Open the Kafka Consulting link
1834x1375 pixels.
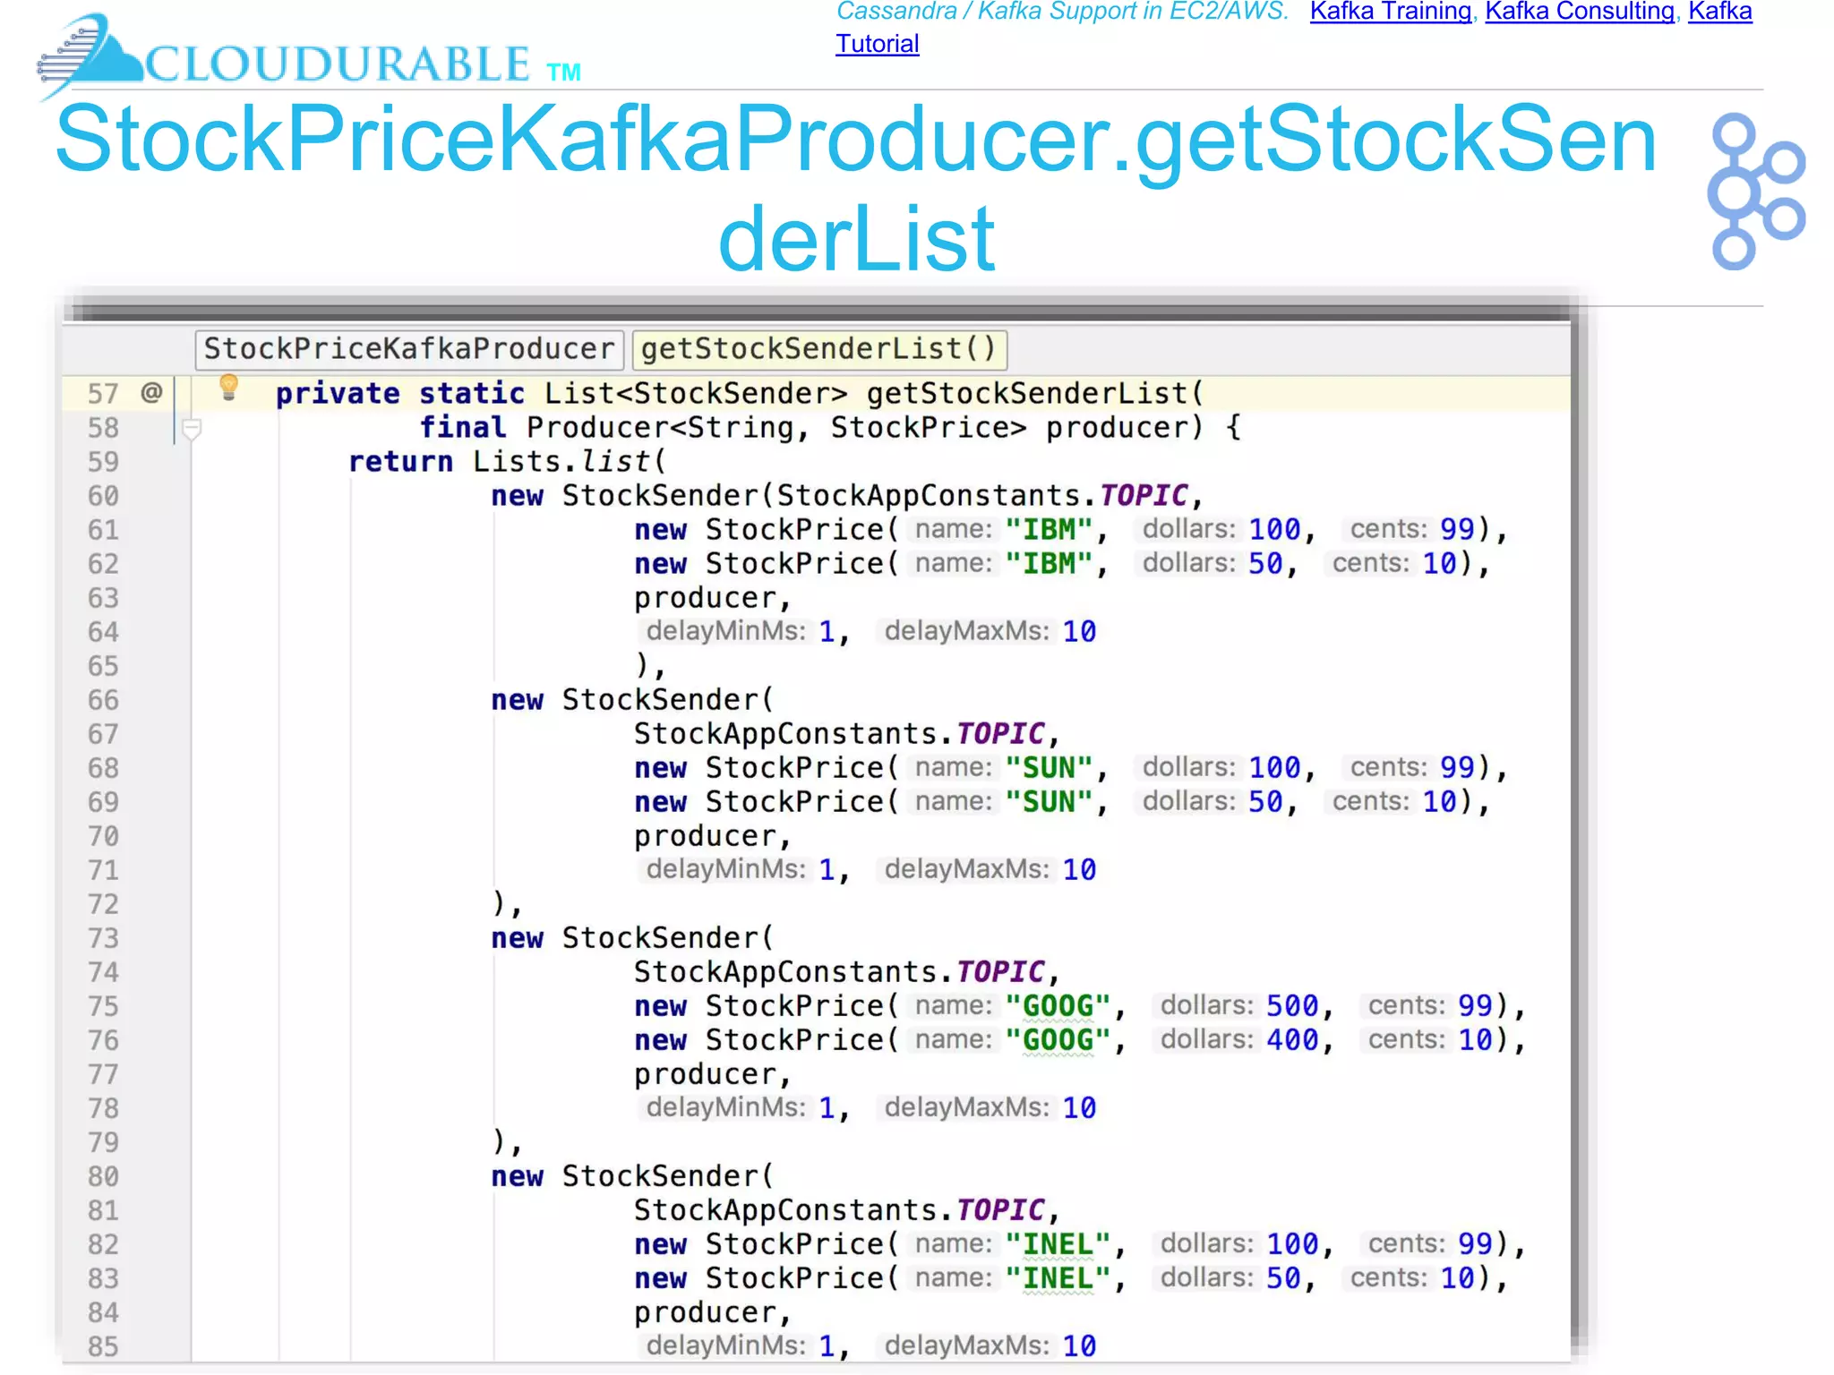coord(1580,12)
